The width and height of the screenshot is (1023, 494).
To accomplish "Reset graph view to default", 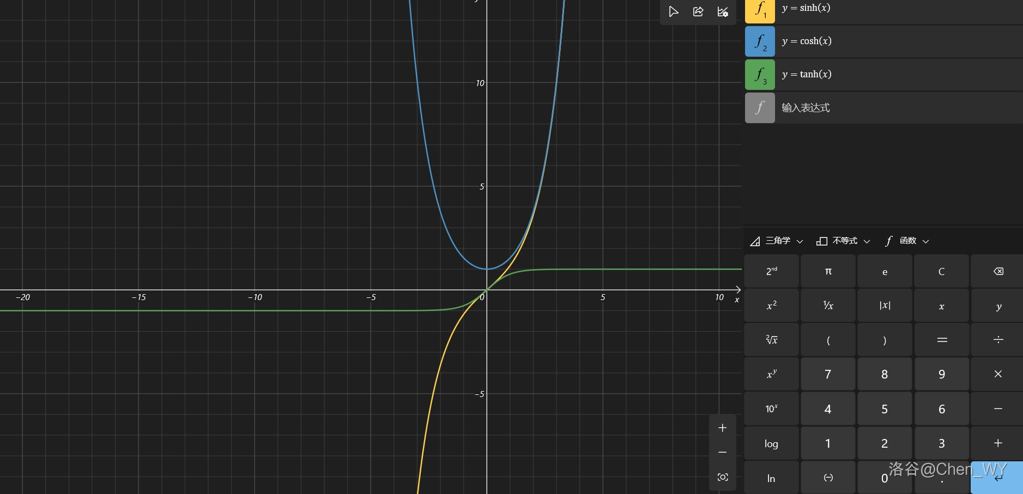I will [x=723, y=477].
